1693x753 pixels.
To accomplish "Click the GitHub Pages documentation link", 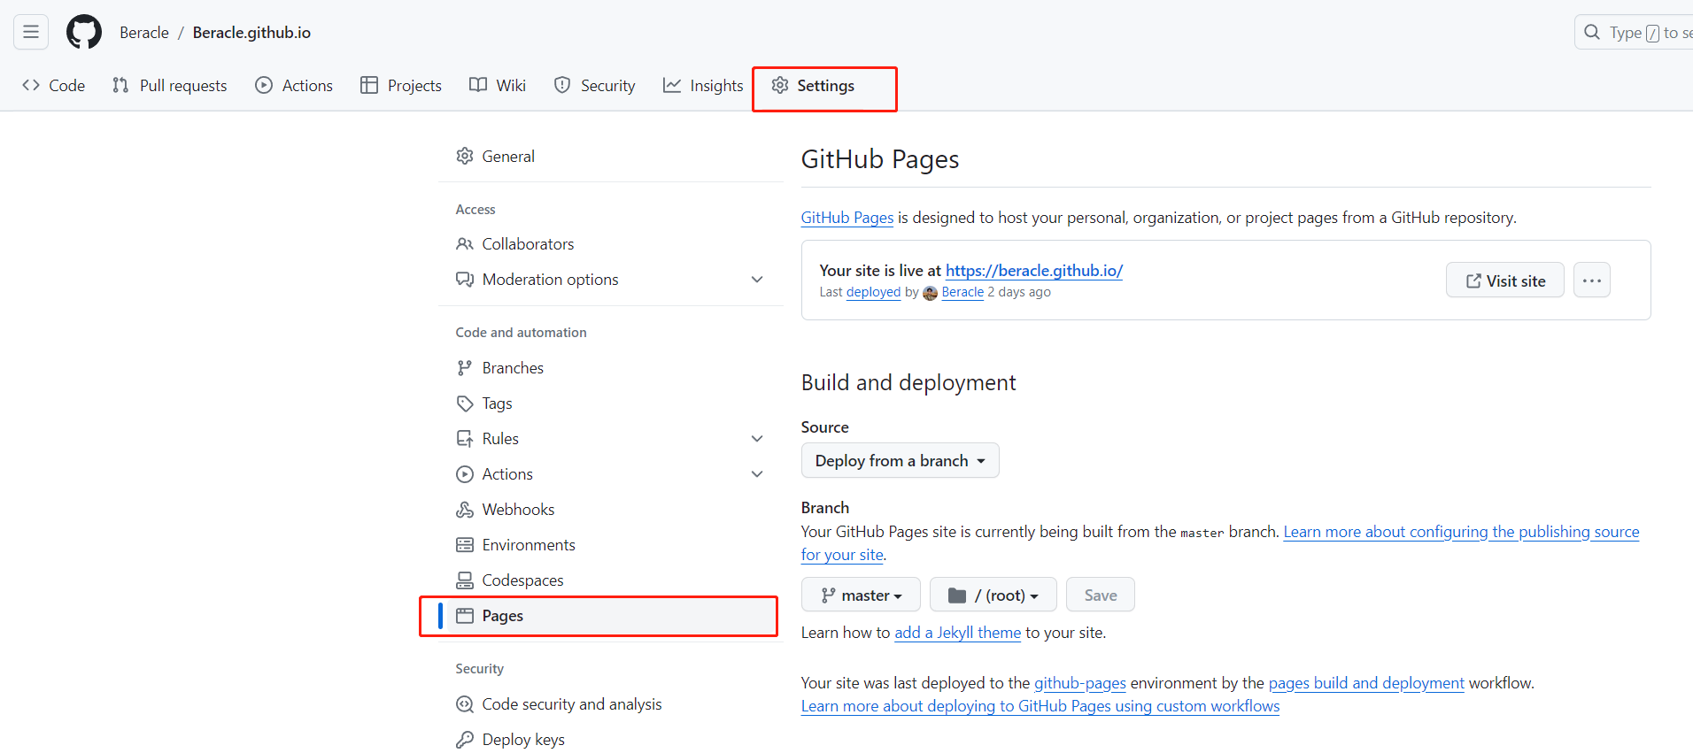I will 847,218.
